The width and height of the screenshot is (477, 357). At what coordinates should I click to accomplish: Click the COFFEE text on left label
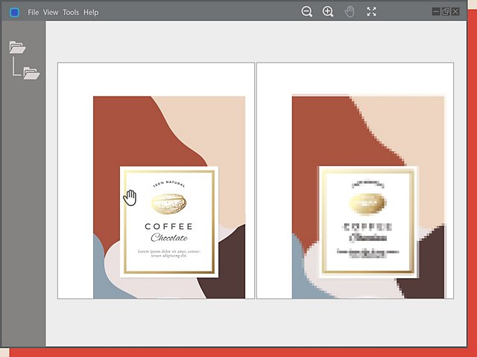click(169, 226)
